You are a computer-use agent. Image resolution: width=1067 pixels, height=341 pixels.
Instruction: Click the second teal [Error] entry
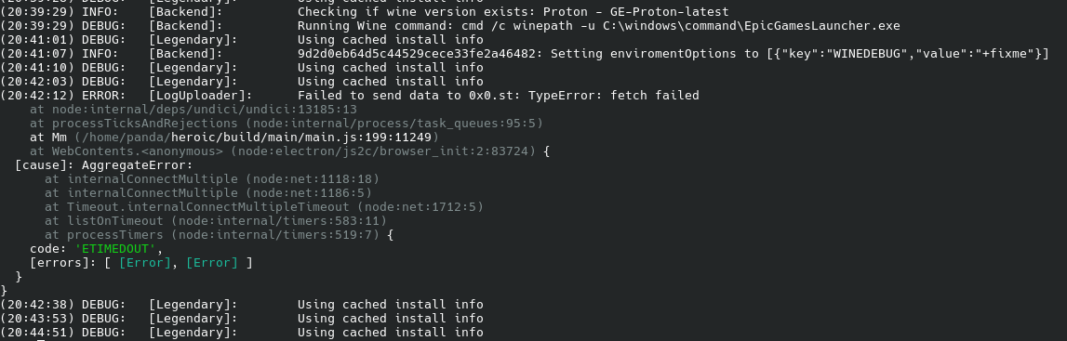click(x=211, y=263)
